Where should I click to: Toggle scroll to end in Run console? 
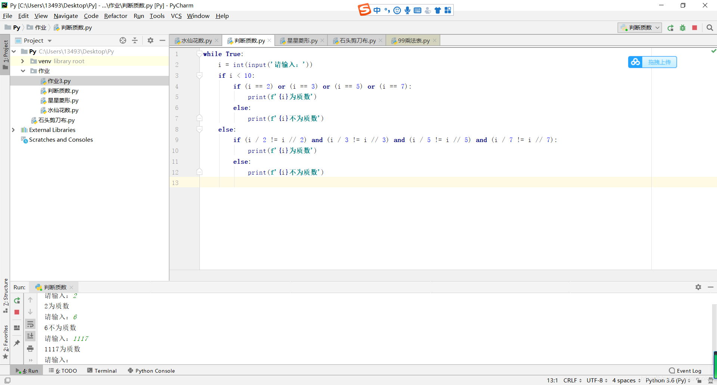30,336
